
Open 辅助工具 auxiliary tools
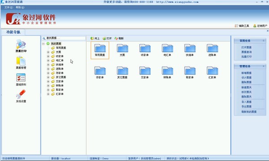point(242,26)
